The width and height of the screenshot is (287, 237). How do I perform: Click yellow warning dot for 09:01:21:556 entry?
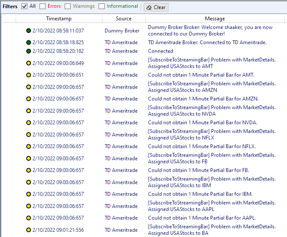[x=28, y=230]
